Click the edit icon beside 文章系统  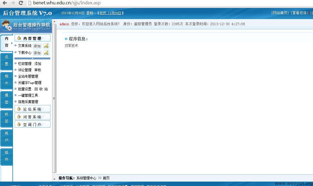point(46,46)
